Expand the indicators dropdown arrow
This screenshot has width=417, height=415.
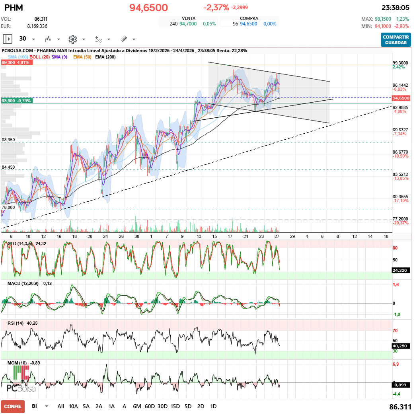tap(109, 39)
